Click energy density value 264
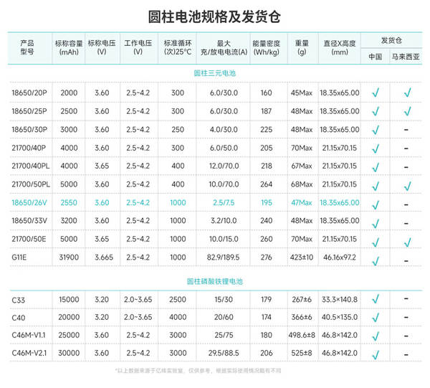This screenshot has height=388, width=430. (x=267, y=184)
